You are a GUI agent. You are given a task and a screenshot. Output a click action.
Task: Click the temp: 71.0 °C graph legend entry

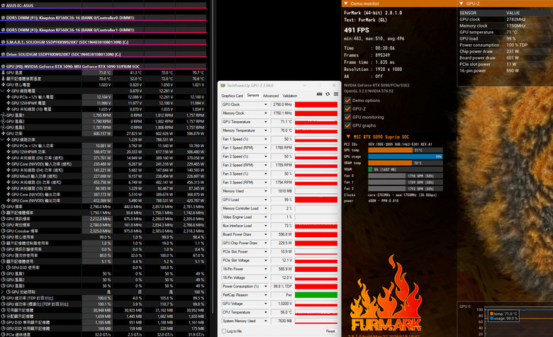(x=503, y=314)
